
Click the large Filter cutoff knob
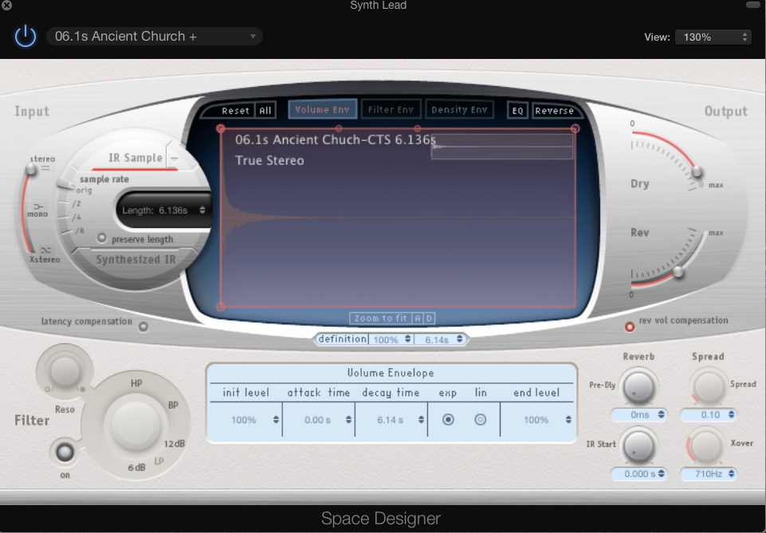pos(136,425)
